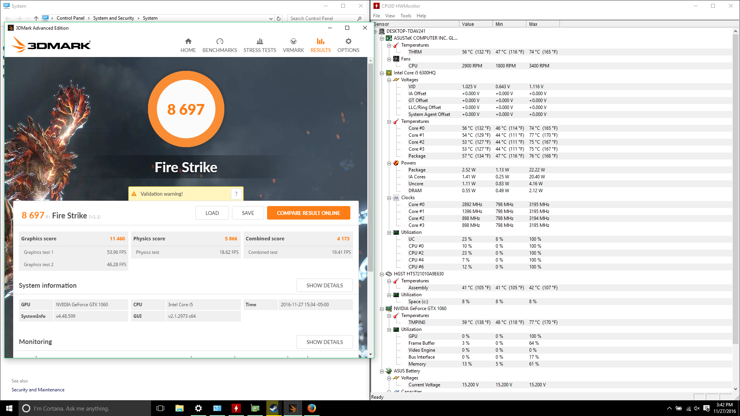Screen dimensions: 740x416
Task: Collapse the Intel Core i5 6300HQ node
Action: click(x=382, y=73)
